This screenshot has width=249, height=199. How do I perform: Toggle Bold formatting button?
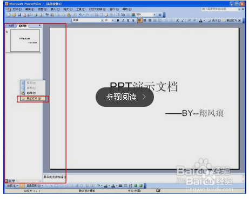click(x=118, y=20)
